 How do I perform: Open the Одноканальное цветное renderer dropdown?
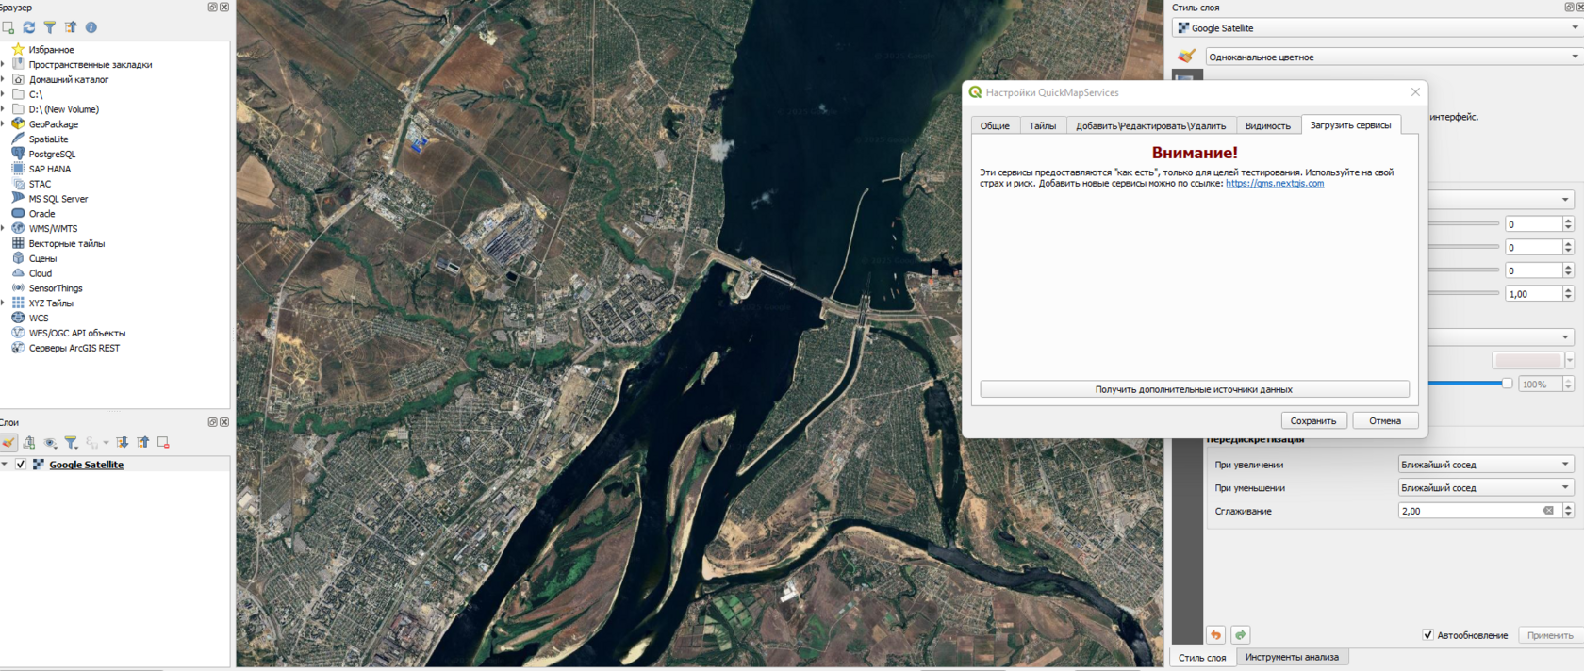[1394, 57]
